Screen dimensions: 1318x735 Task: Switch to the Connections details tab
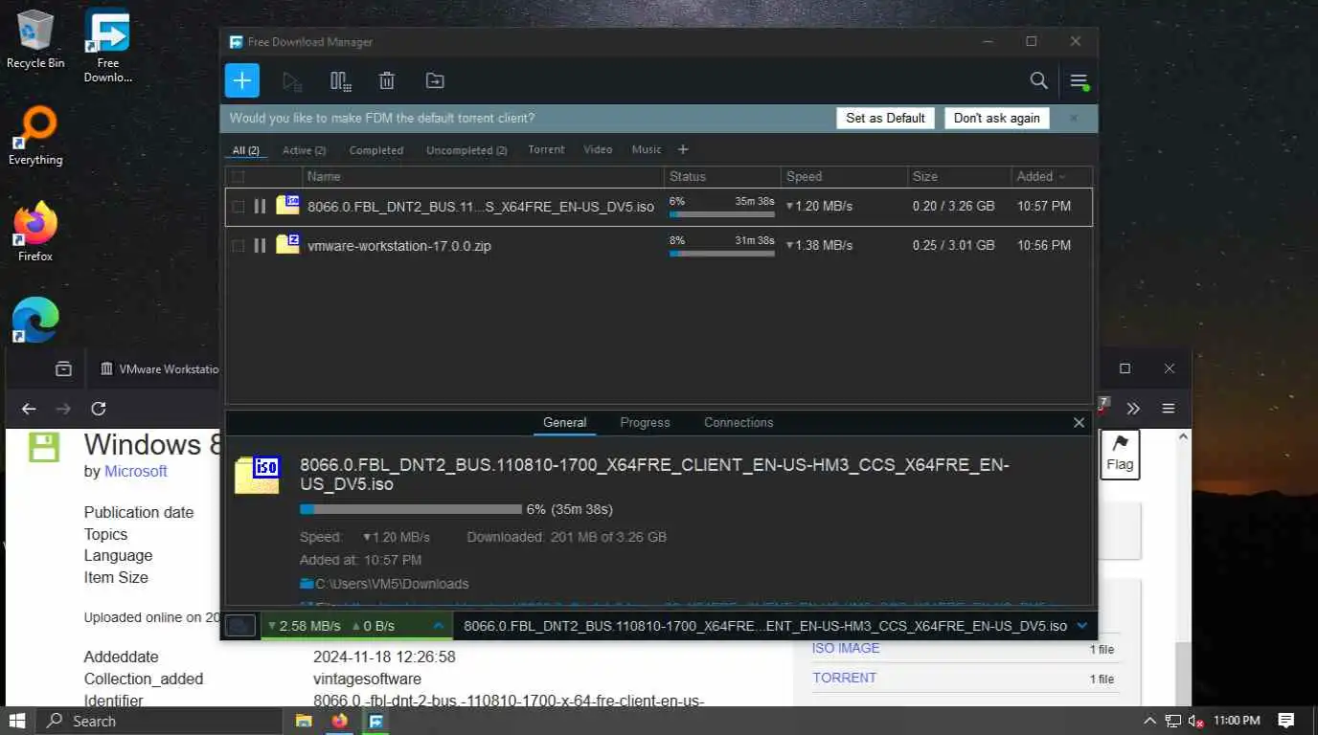(739, 422)
